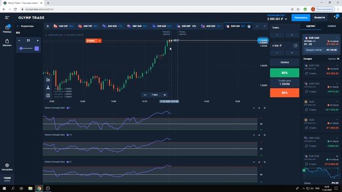Open the account balance dropdown

pos(277,18)
